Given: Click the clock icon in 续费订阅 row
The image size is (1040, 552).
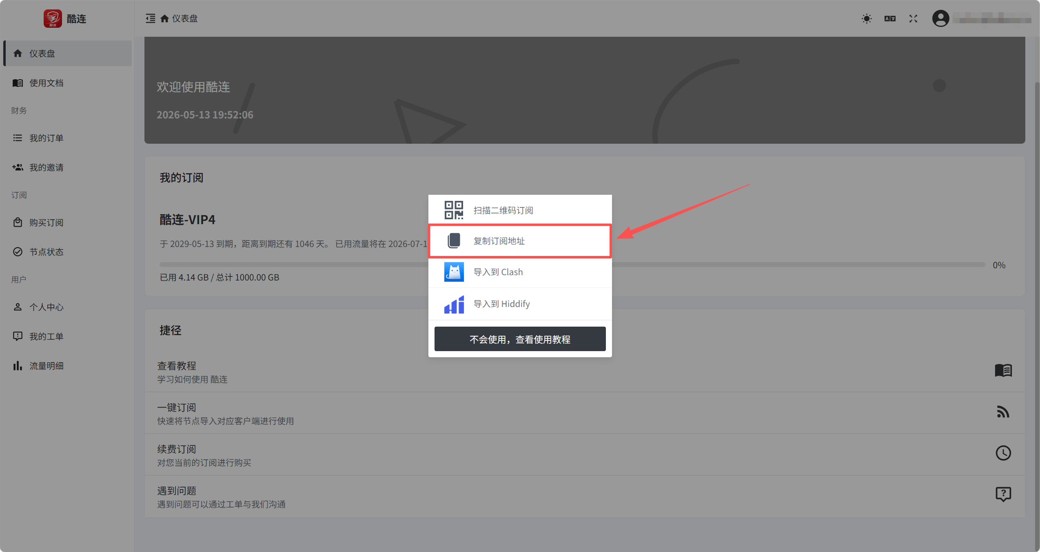Looking at the screenshot, I should [x=1003, y=453].
